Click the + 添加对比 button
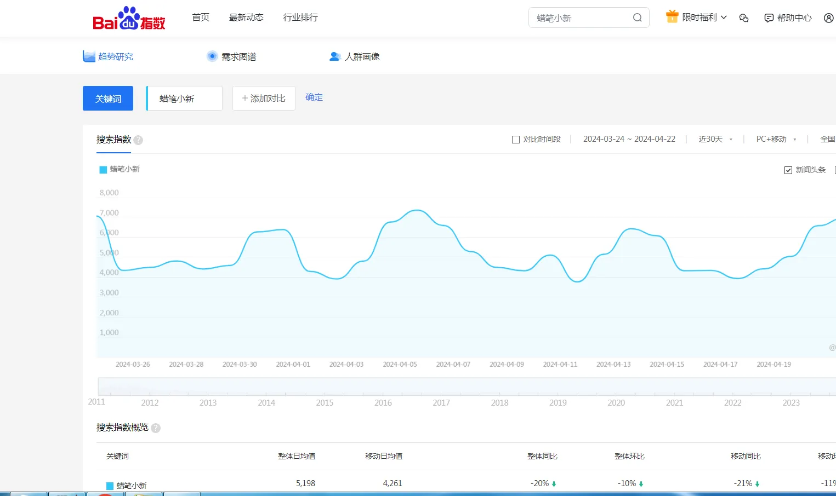The image size is (836, 496). [x=264, y=99]
